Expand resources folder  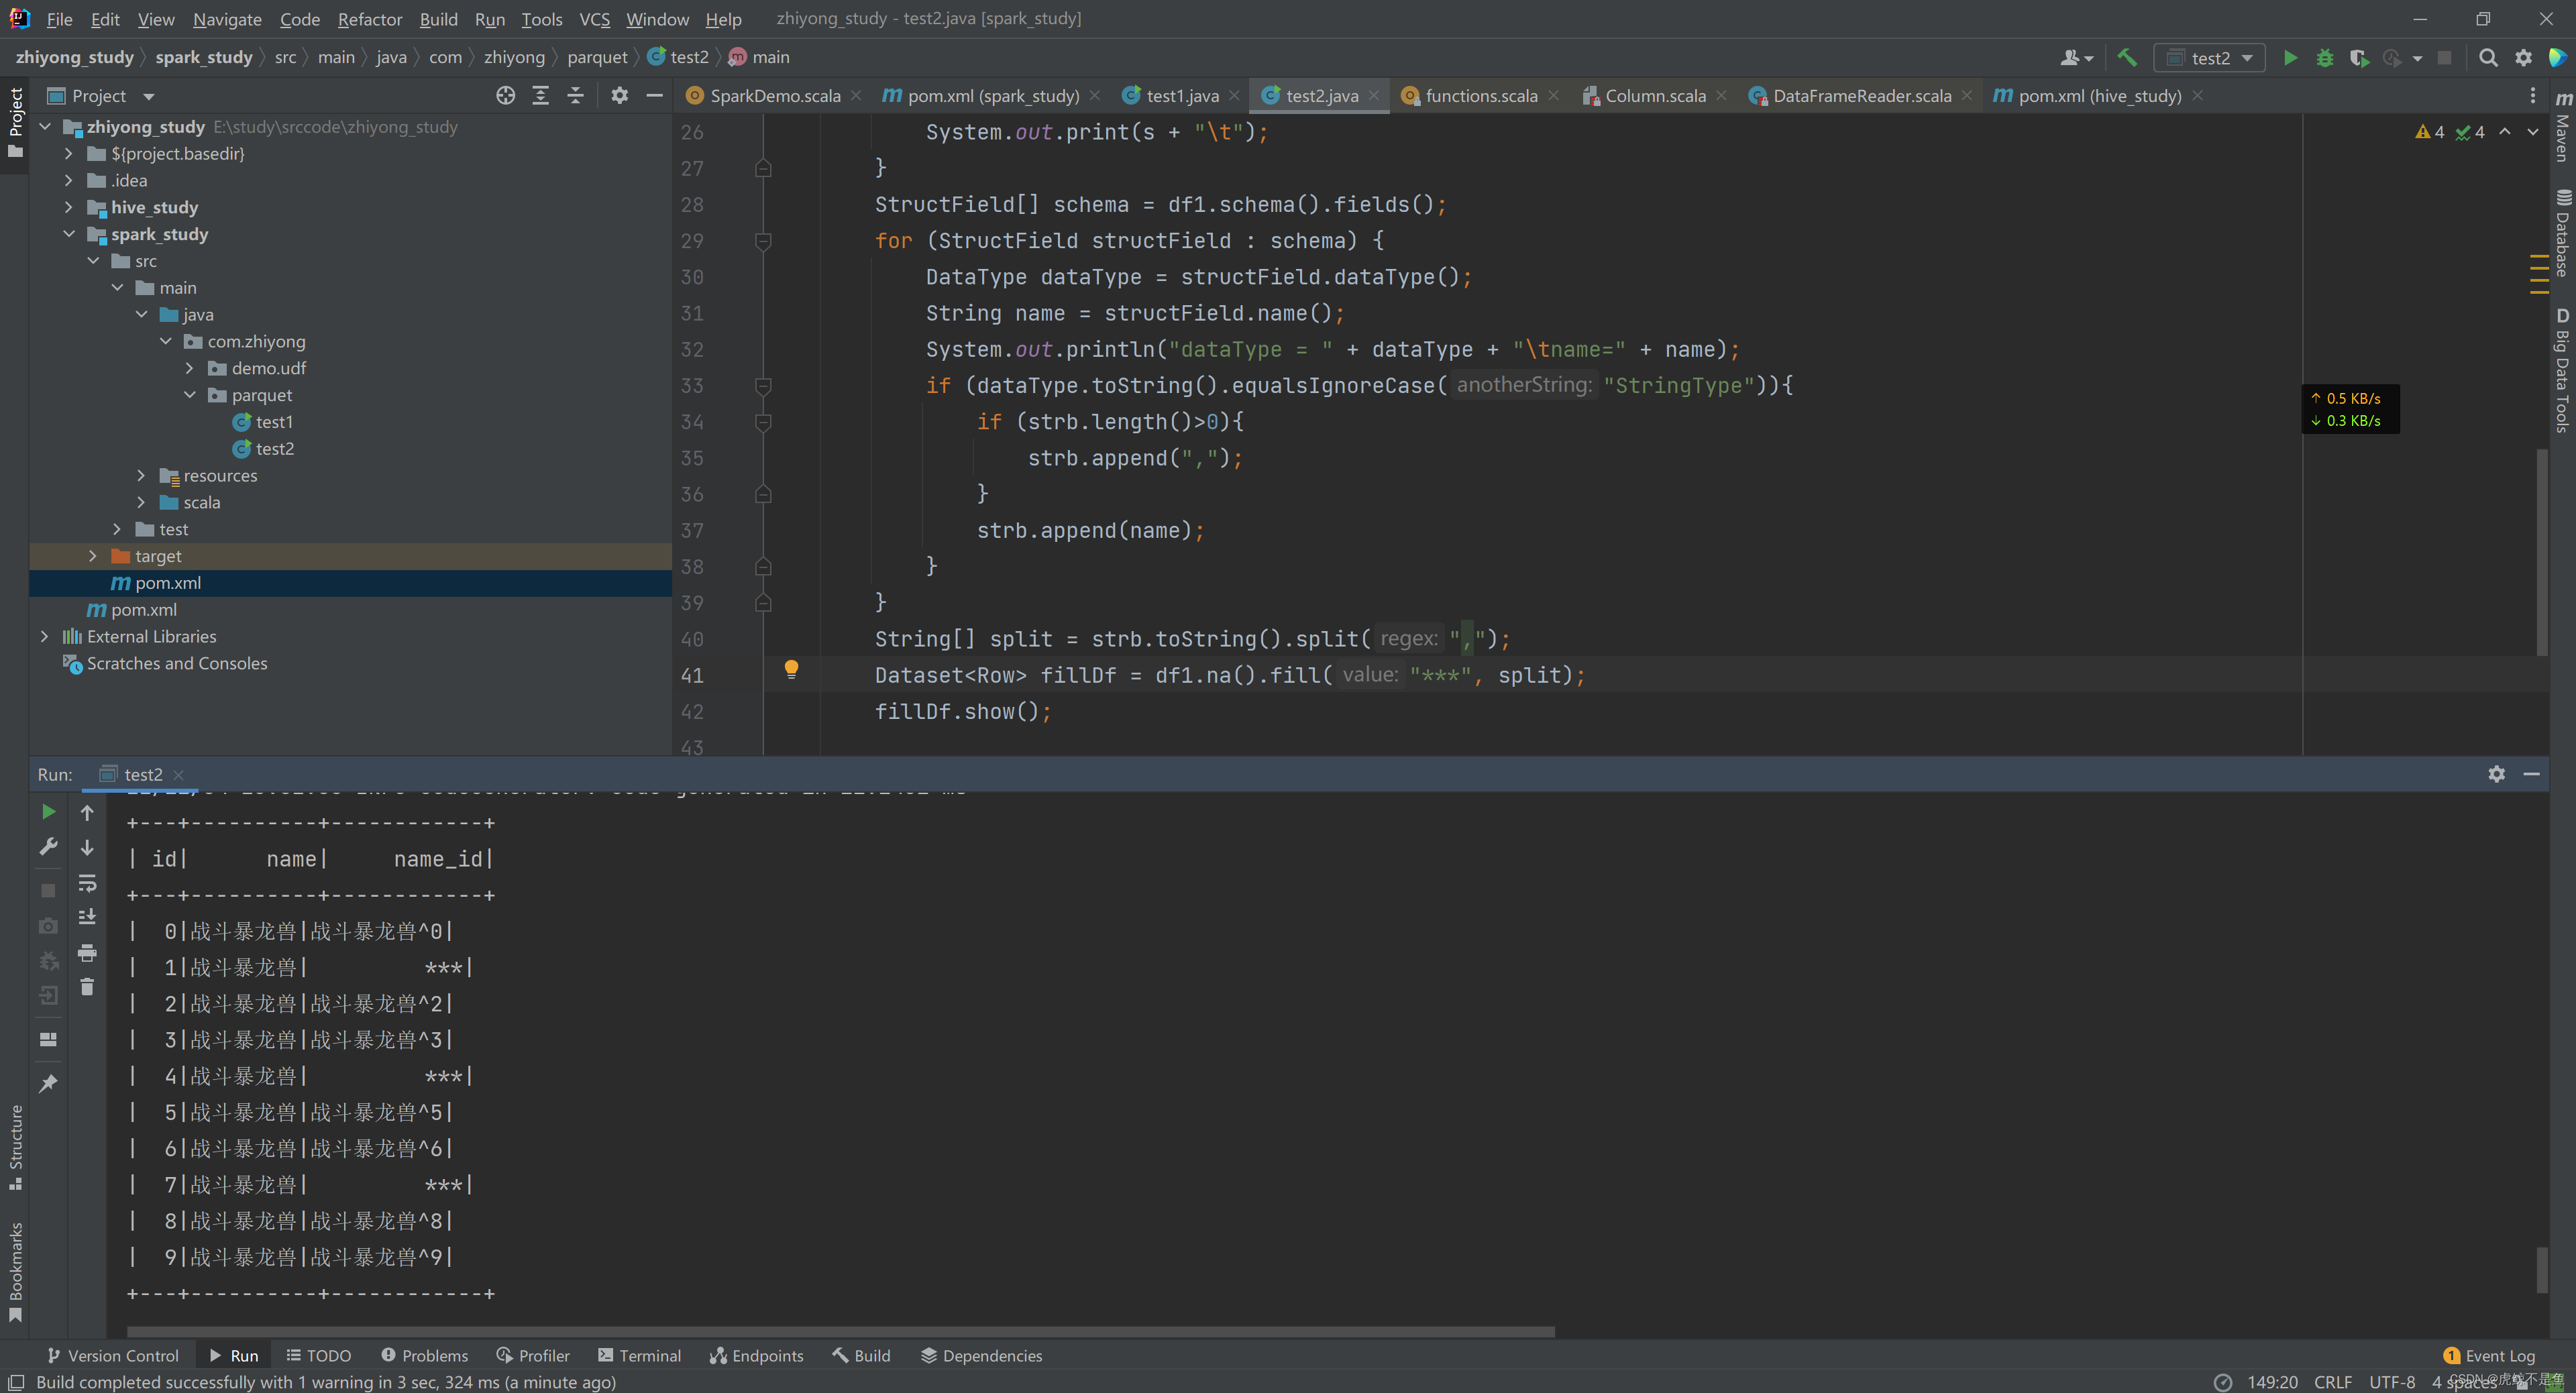[x=141, y=475]
